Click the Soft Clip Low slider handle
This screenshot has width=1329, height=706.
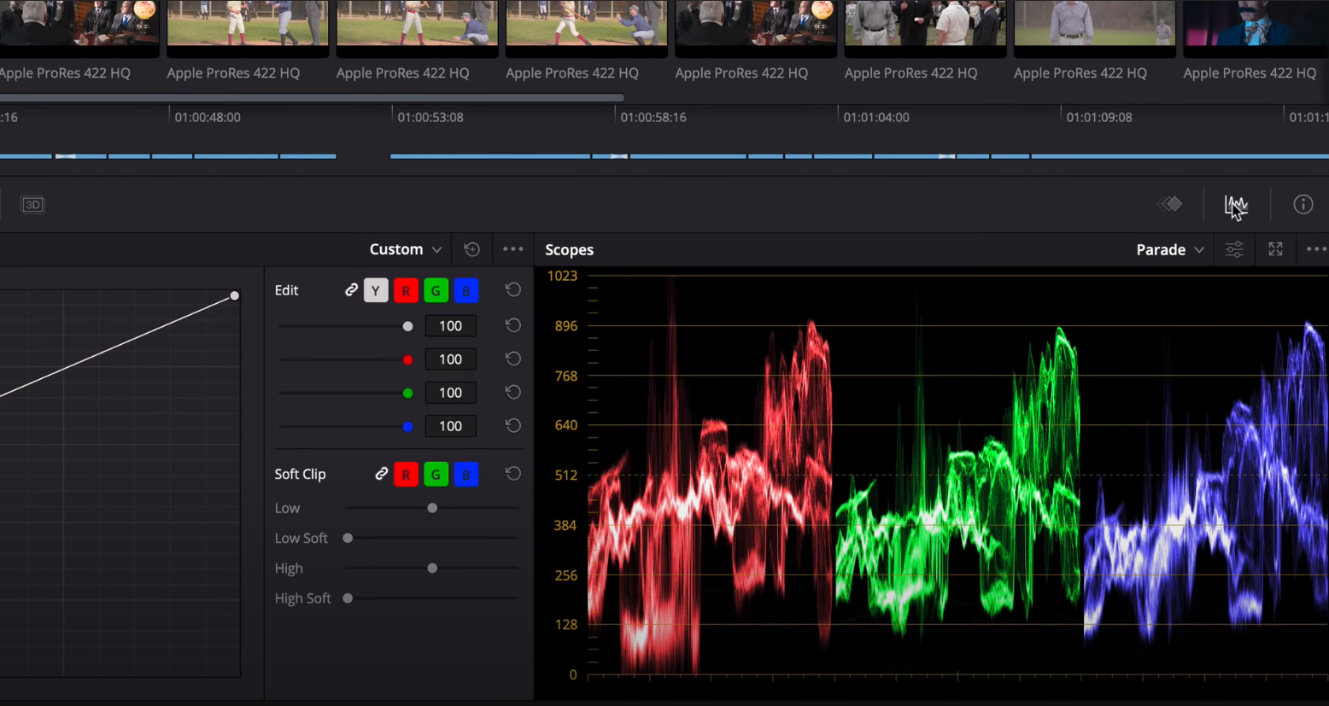[x=432, y=508]
